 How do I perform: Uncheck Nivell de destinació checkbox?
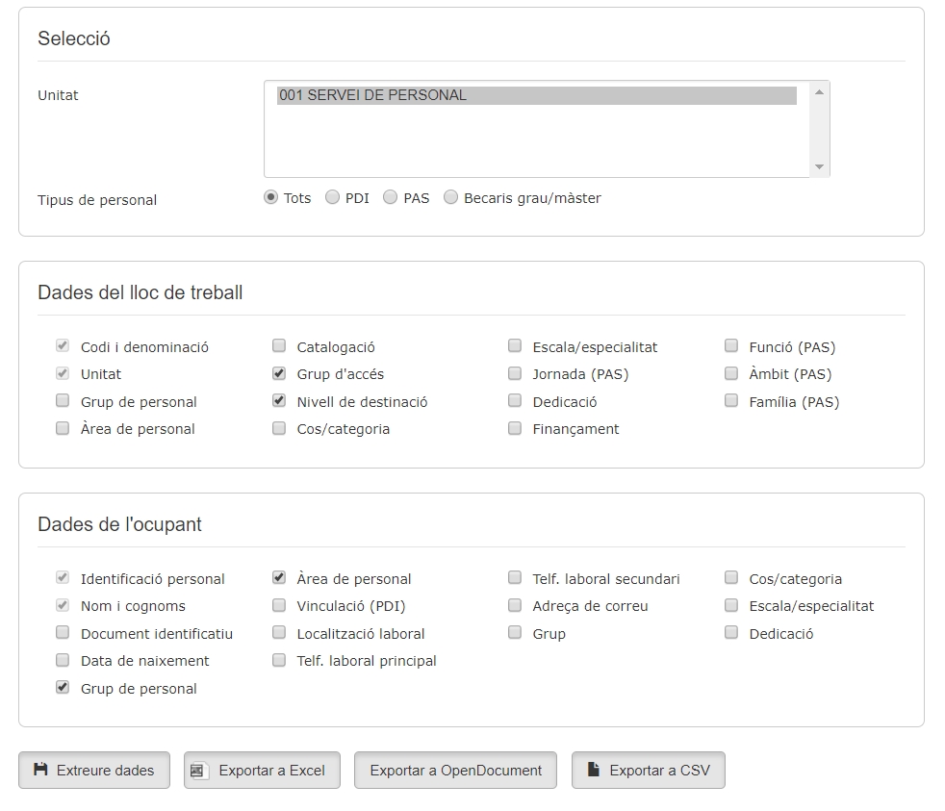tap(279, 401)
